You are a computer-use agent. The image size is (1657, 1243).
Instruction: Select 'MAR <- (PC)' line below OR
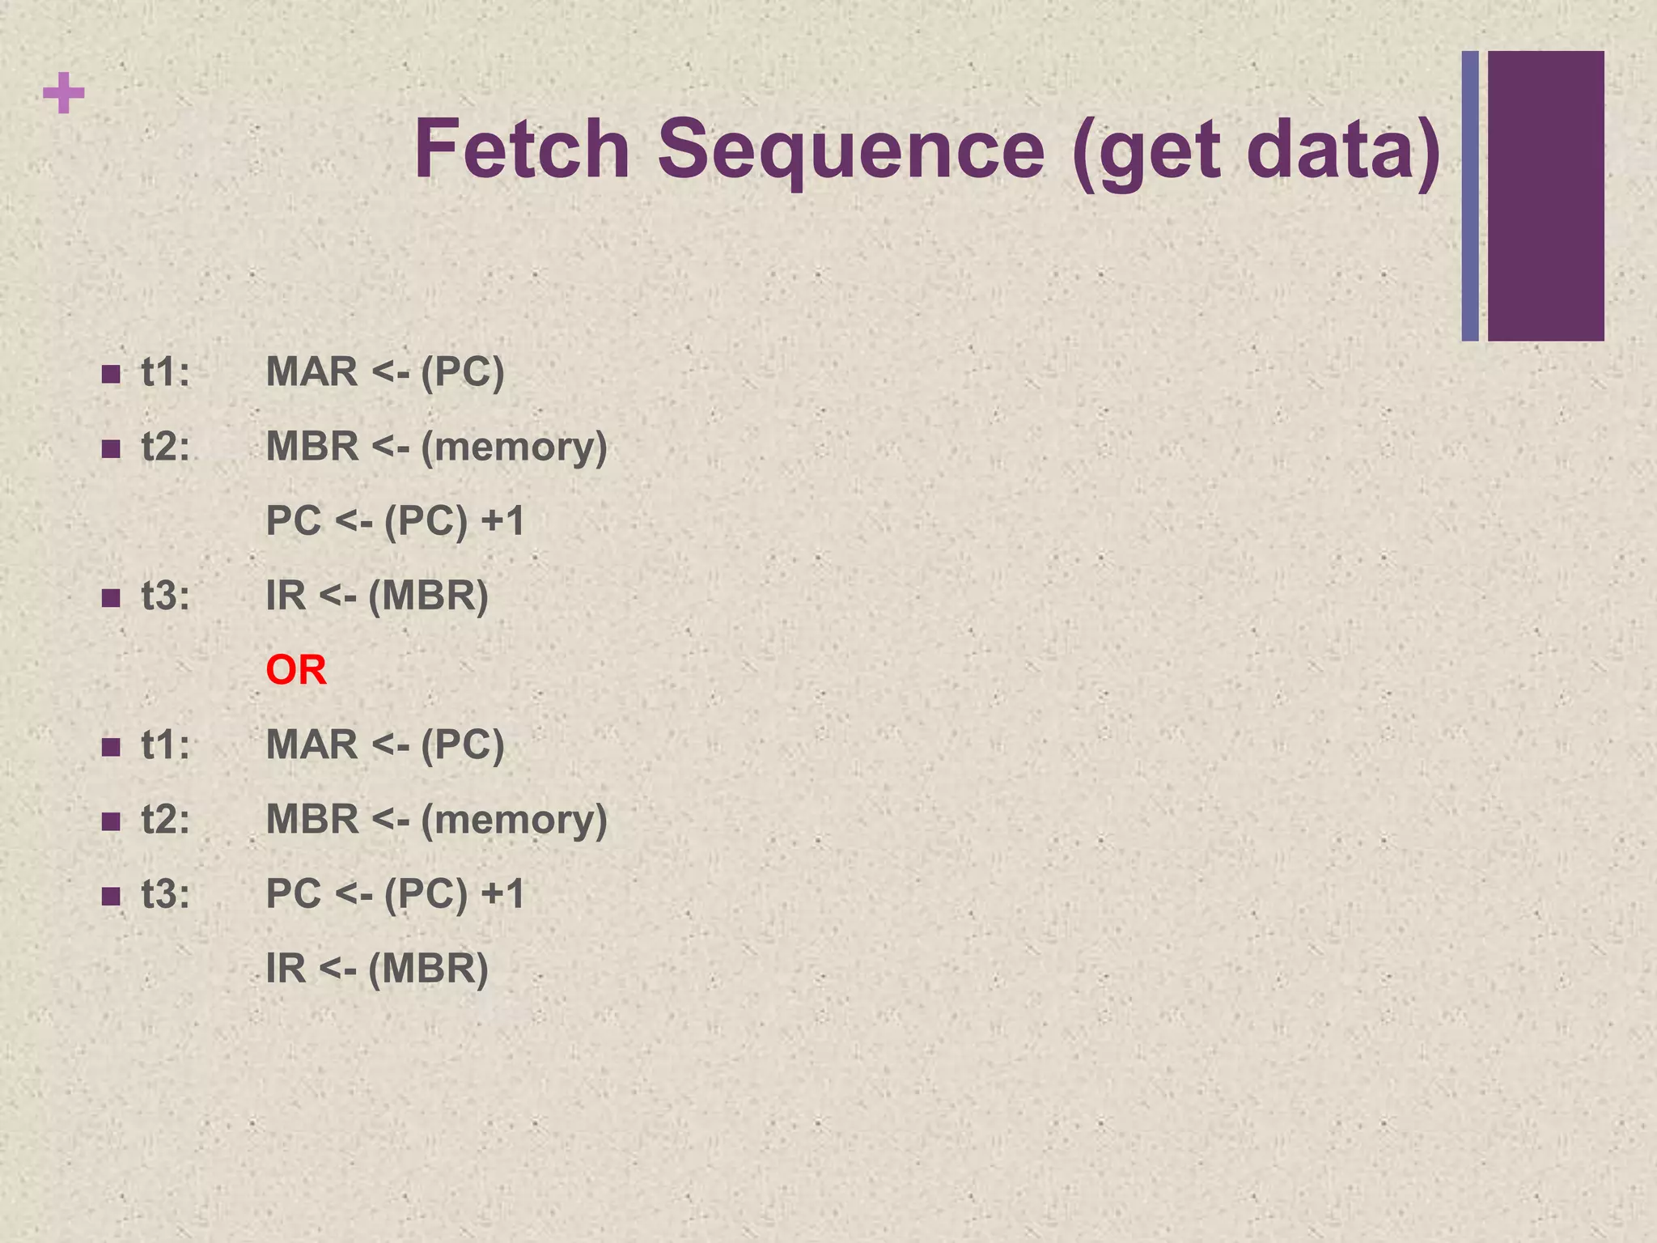[x=385, y=745]
